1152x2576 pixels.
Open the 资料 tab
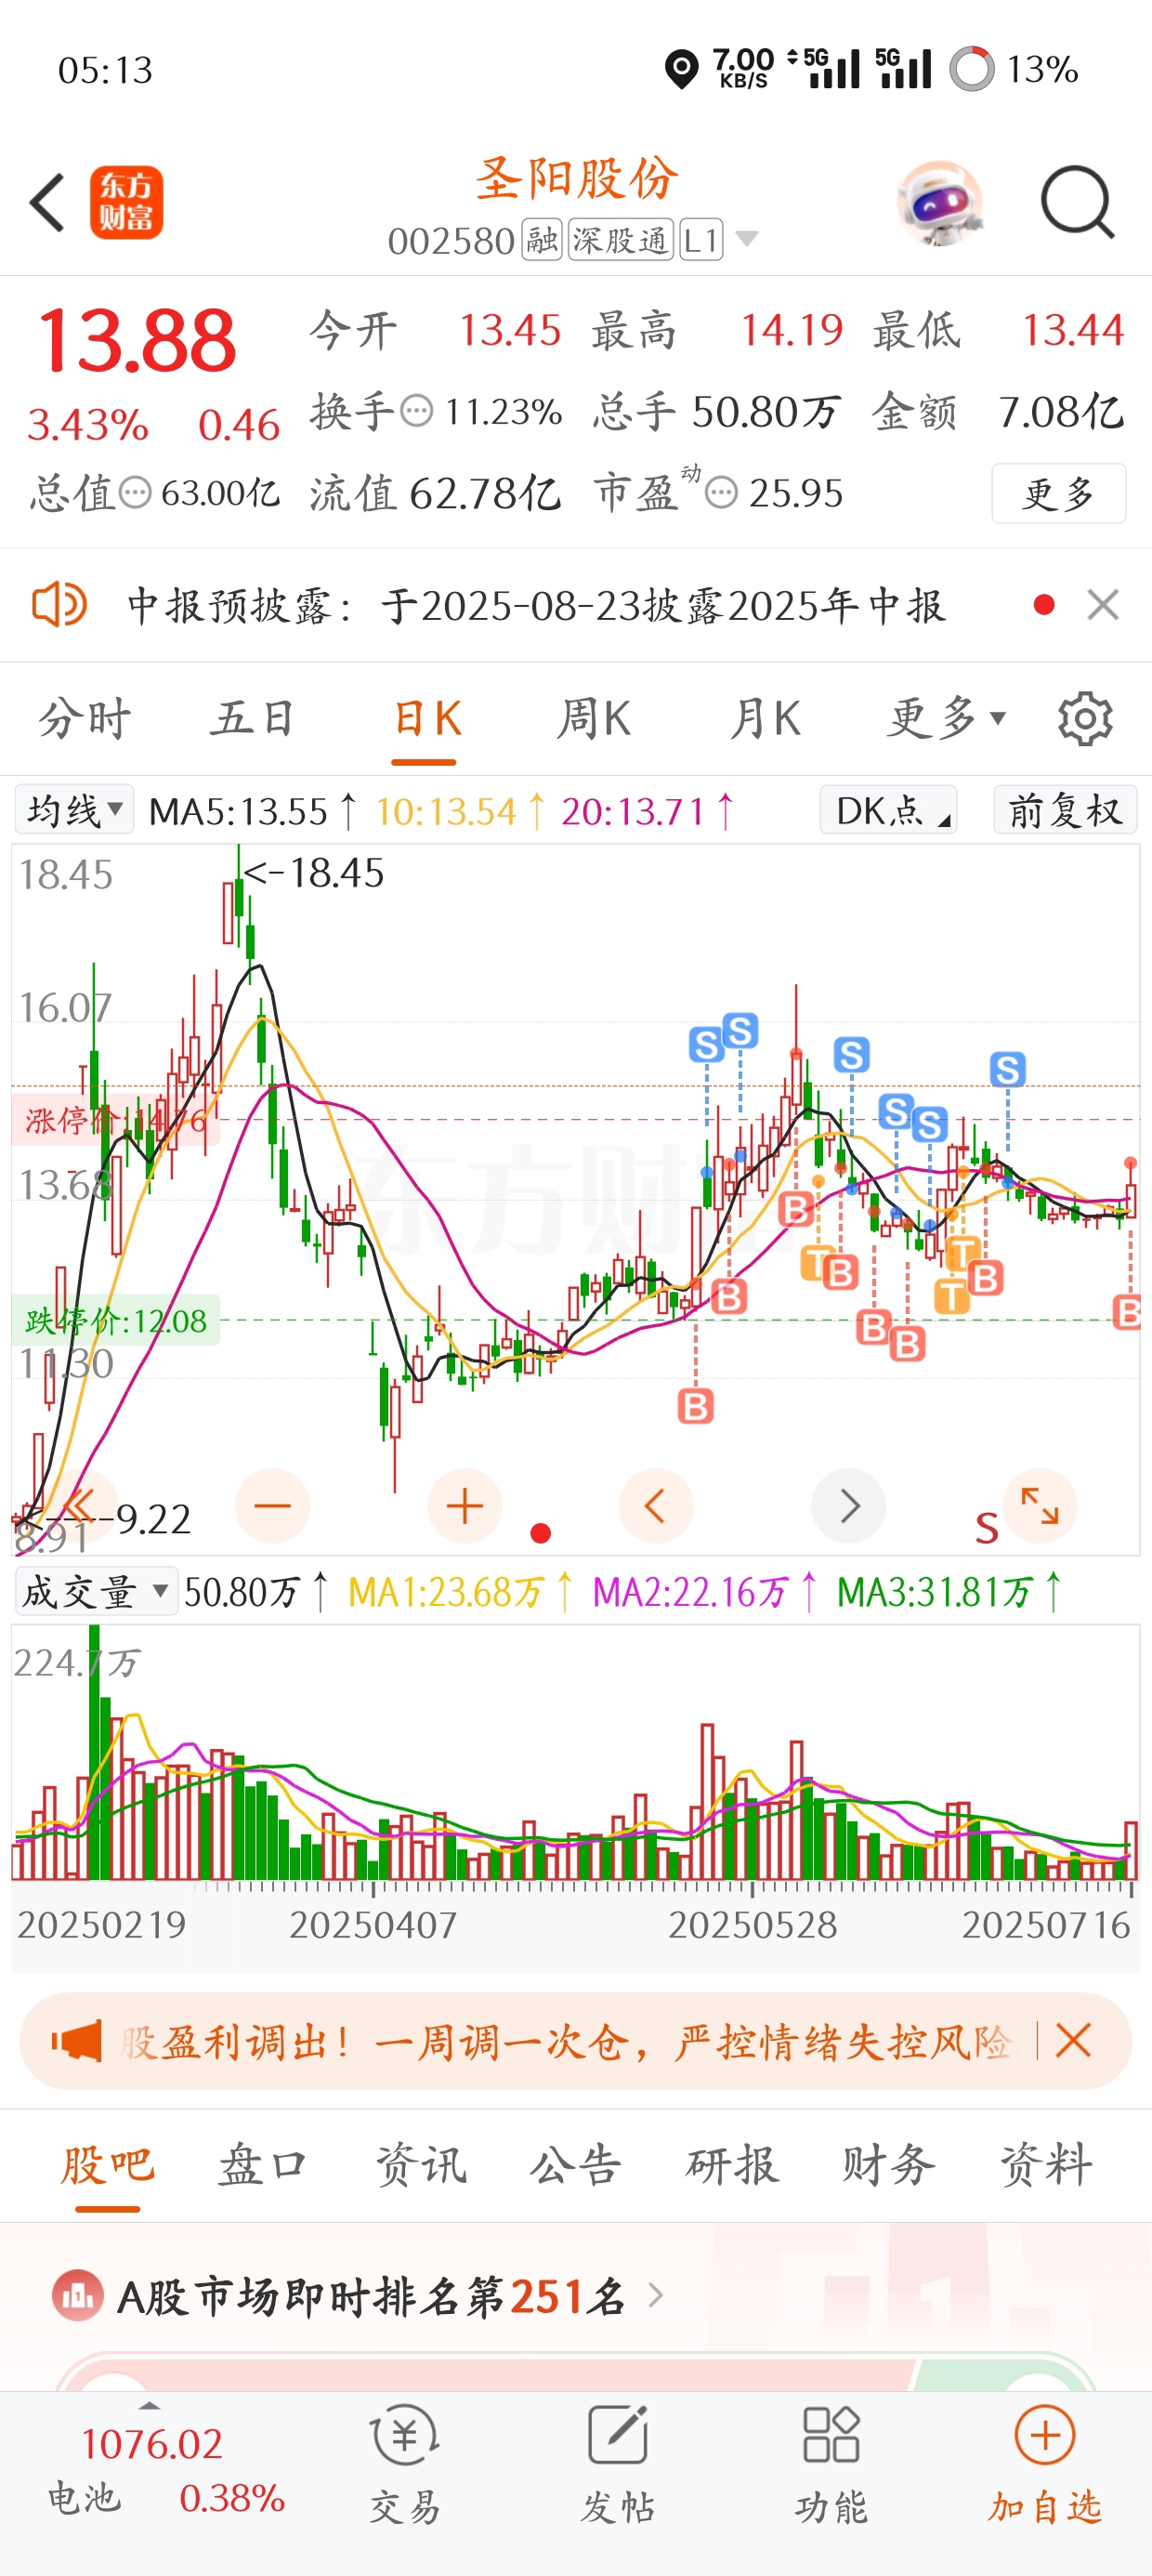coord(1046,2165)
